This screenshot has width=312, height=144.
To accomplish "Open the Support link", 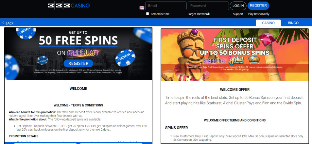I will click(x=238, y=14).
